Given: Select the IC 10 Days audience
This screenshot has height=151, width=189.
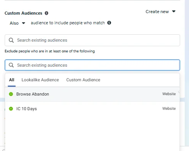Looking at the screenshot, I should coord(92,109).
